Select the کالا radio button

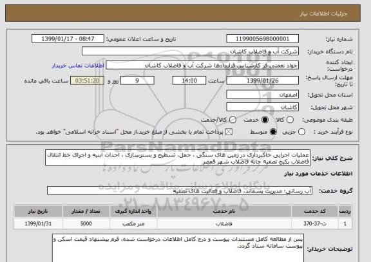[x=290, y=120]
